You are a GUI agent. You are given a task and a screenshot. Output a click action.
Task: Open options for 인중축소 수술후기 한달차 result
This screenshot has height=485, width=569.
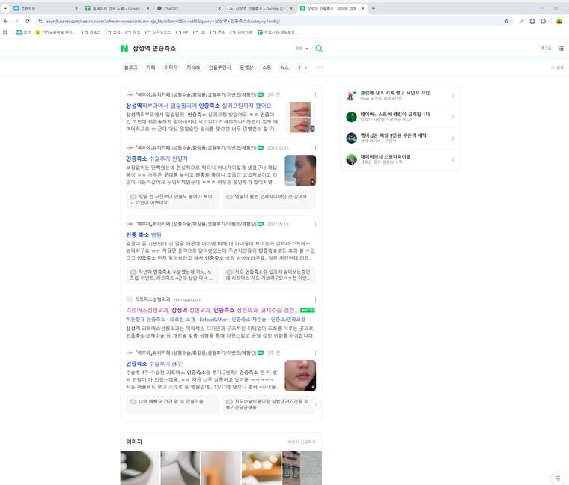point(315,148)
